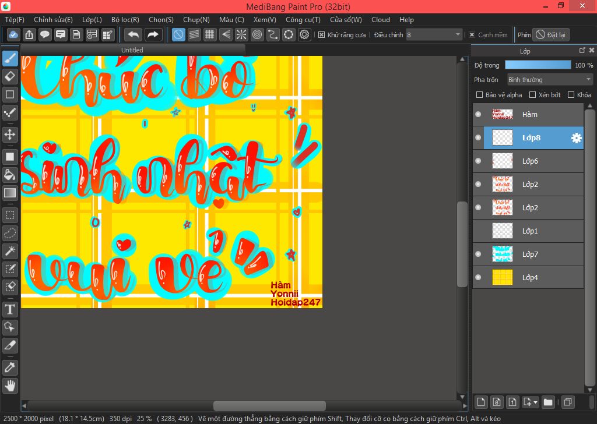This screenshot has width=597, height=424.
Task: Click the export file icon
Action: click(x=29, y=34)
